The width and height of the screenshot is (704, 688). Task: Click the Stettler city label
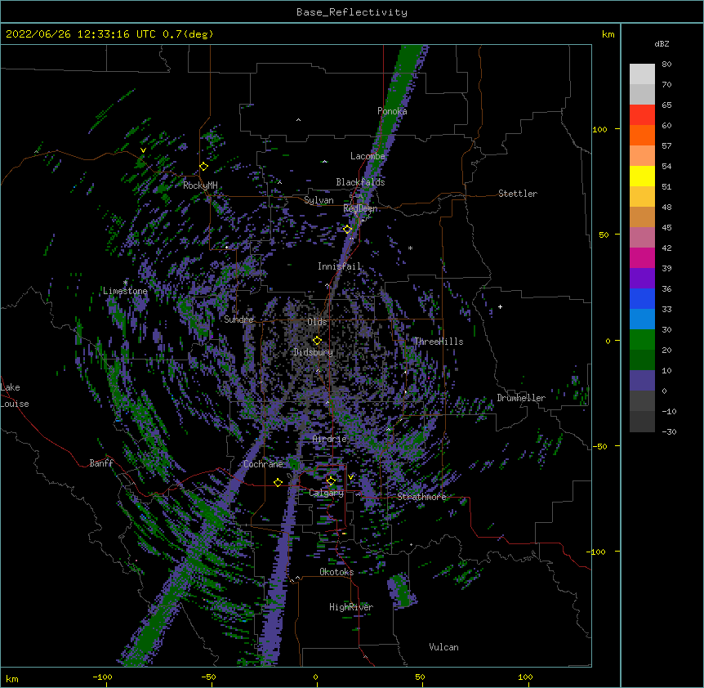[518, 194]
